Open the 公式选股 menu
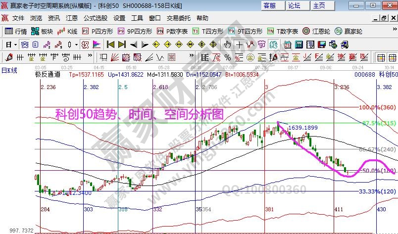The height and width of the screenshot is (234, 398). click(95, 18)
